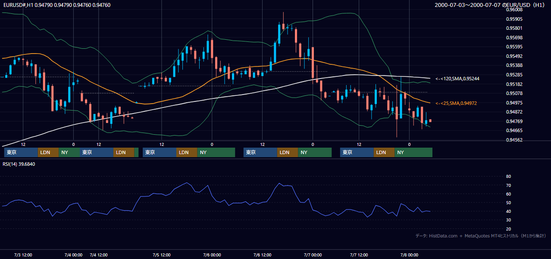551x259 pixels.
Task: Click the 120 SMA label showing 0.95244
Action: (457, 79)
